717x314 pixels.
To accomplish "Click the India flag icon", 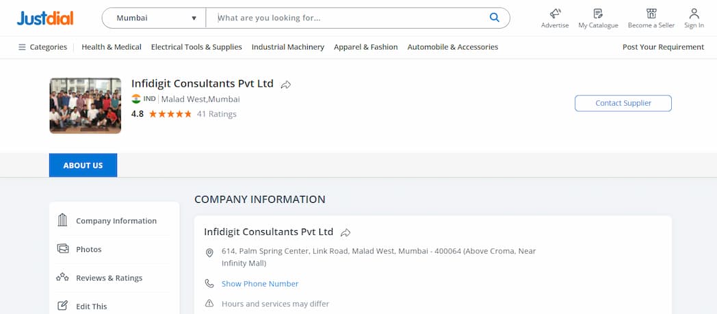I will point(136,99).
